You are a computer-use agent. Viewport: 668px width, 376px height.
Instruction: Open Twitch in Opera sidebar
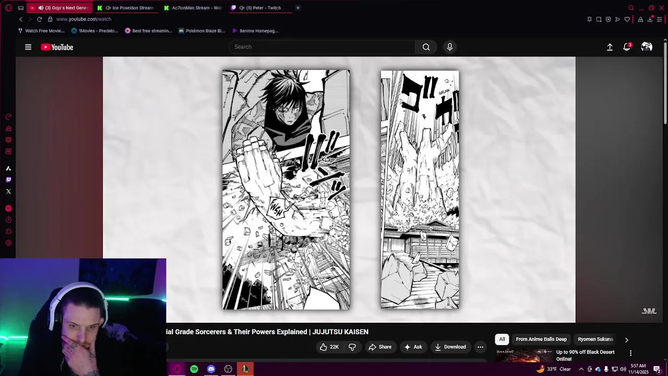pos(8,180)
